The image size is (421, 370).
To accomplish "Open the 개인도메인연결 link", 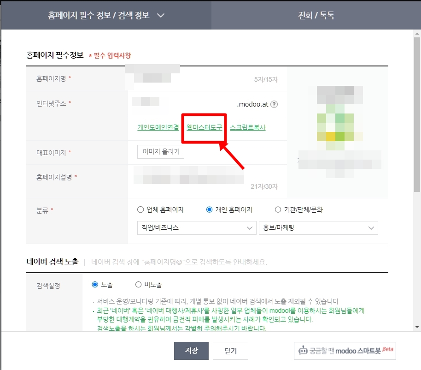I will click(x=158, y=127).
